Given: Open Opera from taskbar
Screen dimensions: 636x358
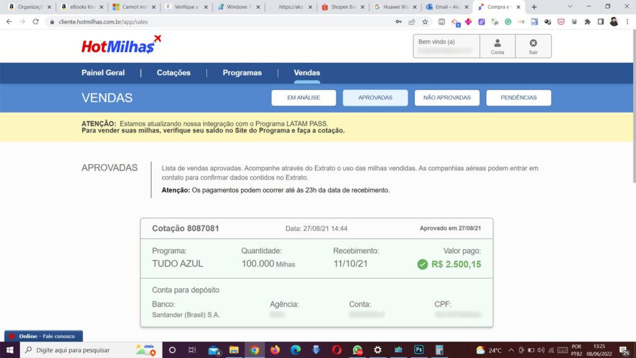Looking at the screenshot, I should [x=337, y=350].
